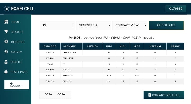The height and width of the screenshot is (104, 191).
Task: Click the GET RESULT button
Action: pos(166,25)
